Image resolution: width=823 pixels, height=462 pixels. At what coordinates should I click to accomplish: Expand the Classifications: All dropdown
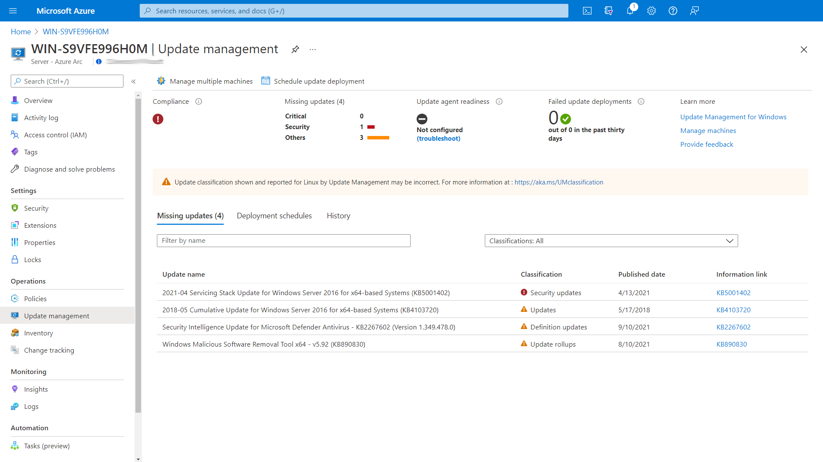(611, 241)
